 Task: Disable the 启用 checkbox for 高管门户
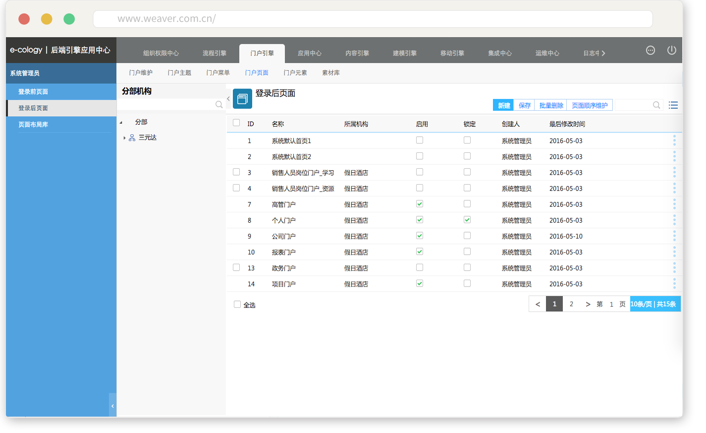point(420,204)
